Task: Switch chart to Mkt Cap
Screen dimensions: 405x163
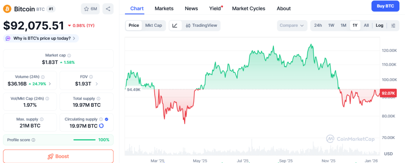Action: click(153, 26)
